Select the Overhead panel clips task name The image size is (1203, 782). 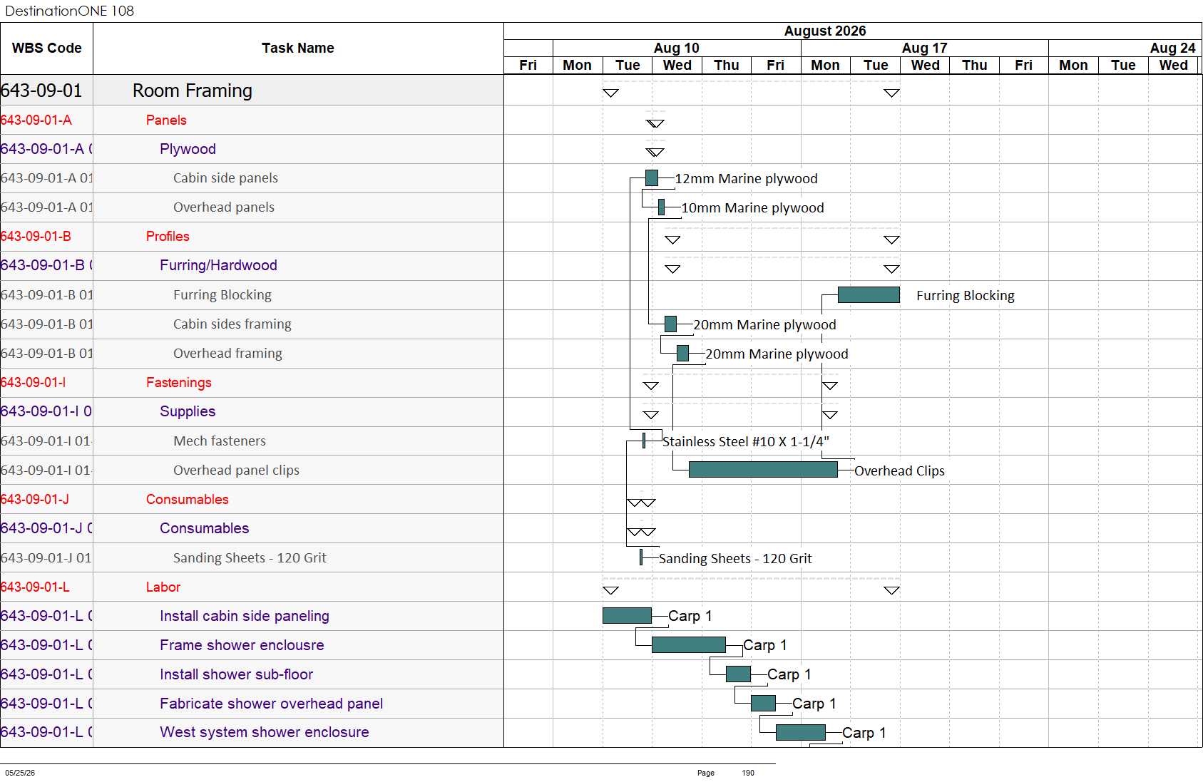[x=236, y=470]
